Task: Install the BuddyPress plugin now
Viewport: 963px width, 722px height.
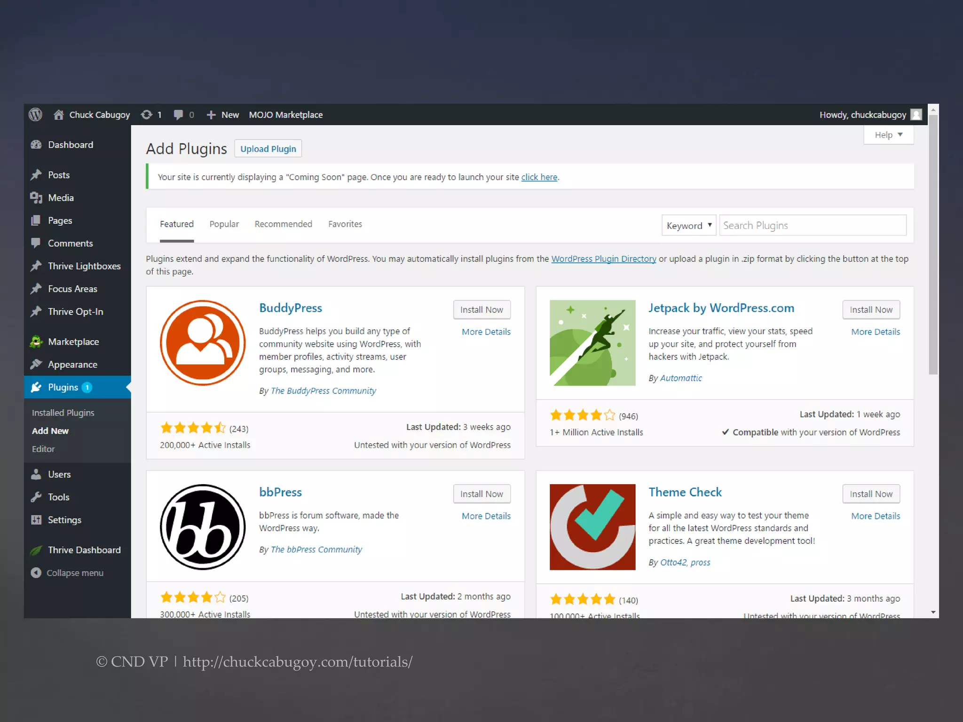Action: [x=482, y=310]
